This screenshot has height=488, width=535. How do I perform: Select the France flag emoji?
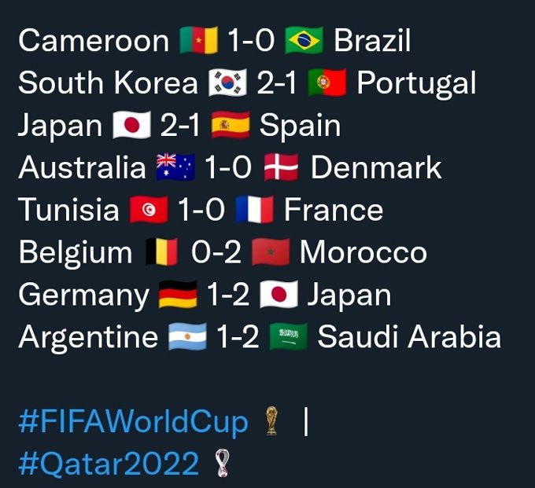255,210
